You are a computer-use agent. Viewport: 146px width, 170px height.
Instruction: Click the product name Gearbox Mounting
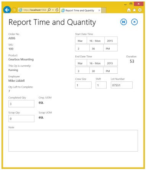(21, 60)
